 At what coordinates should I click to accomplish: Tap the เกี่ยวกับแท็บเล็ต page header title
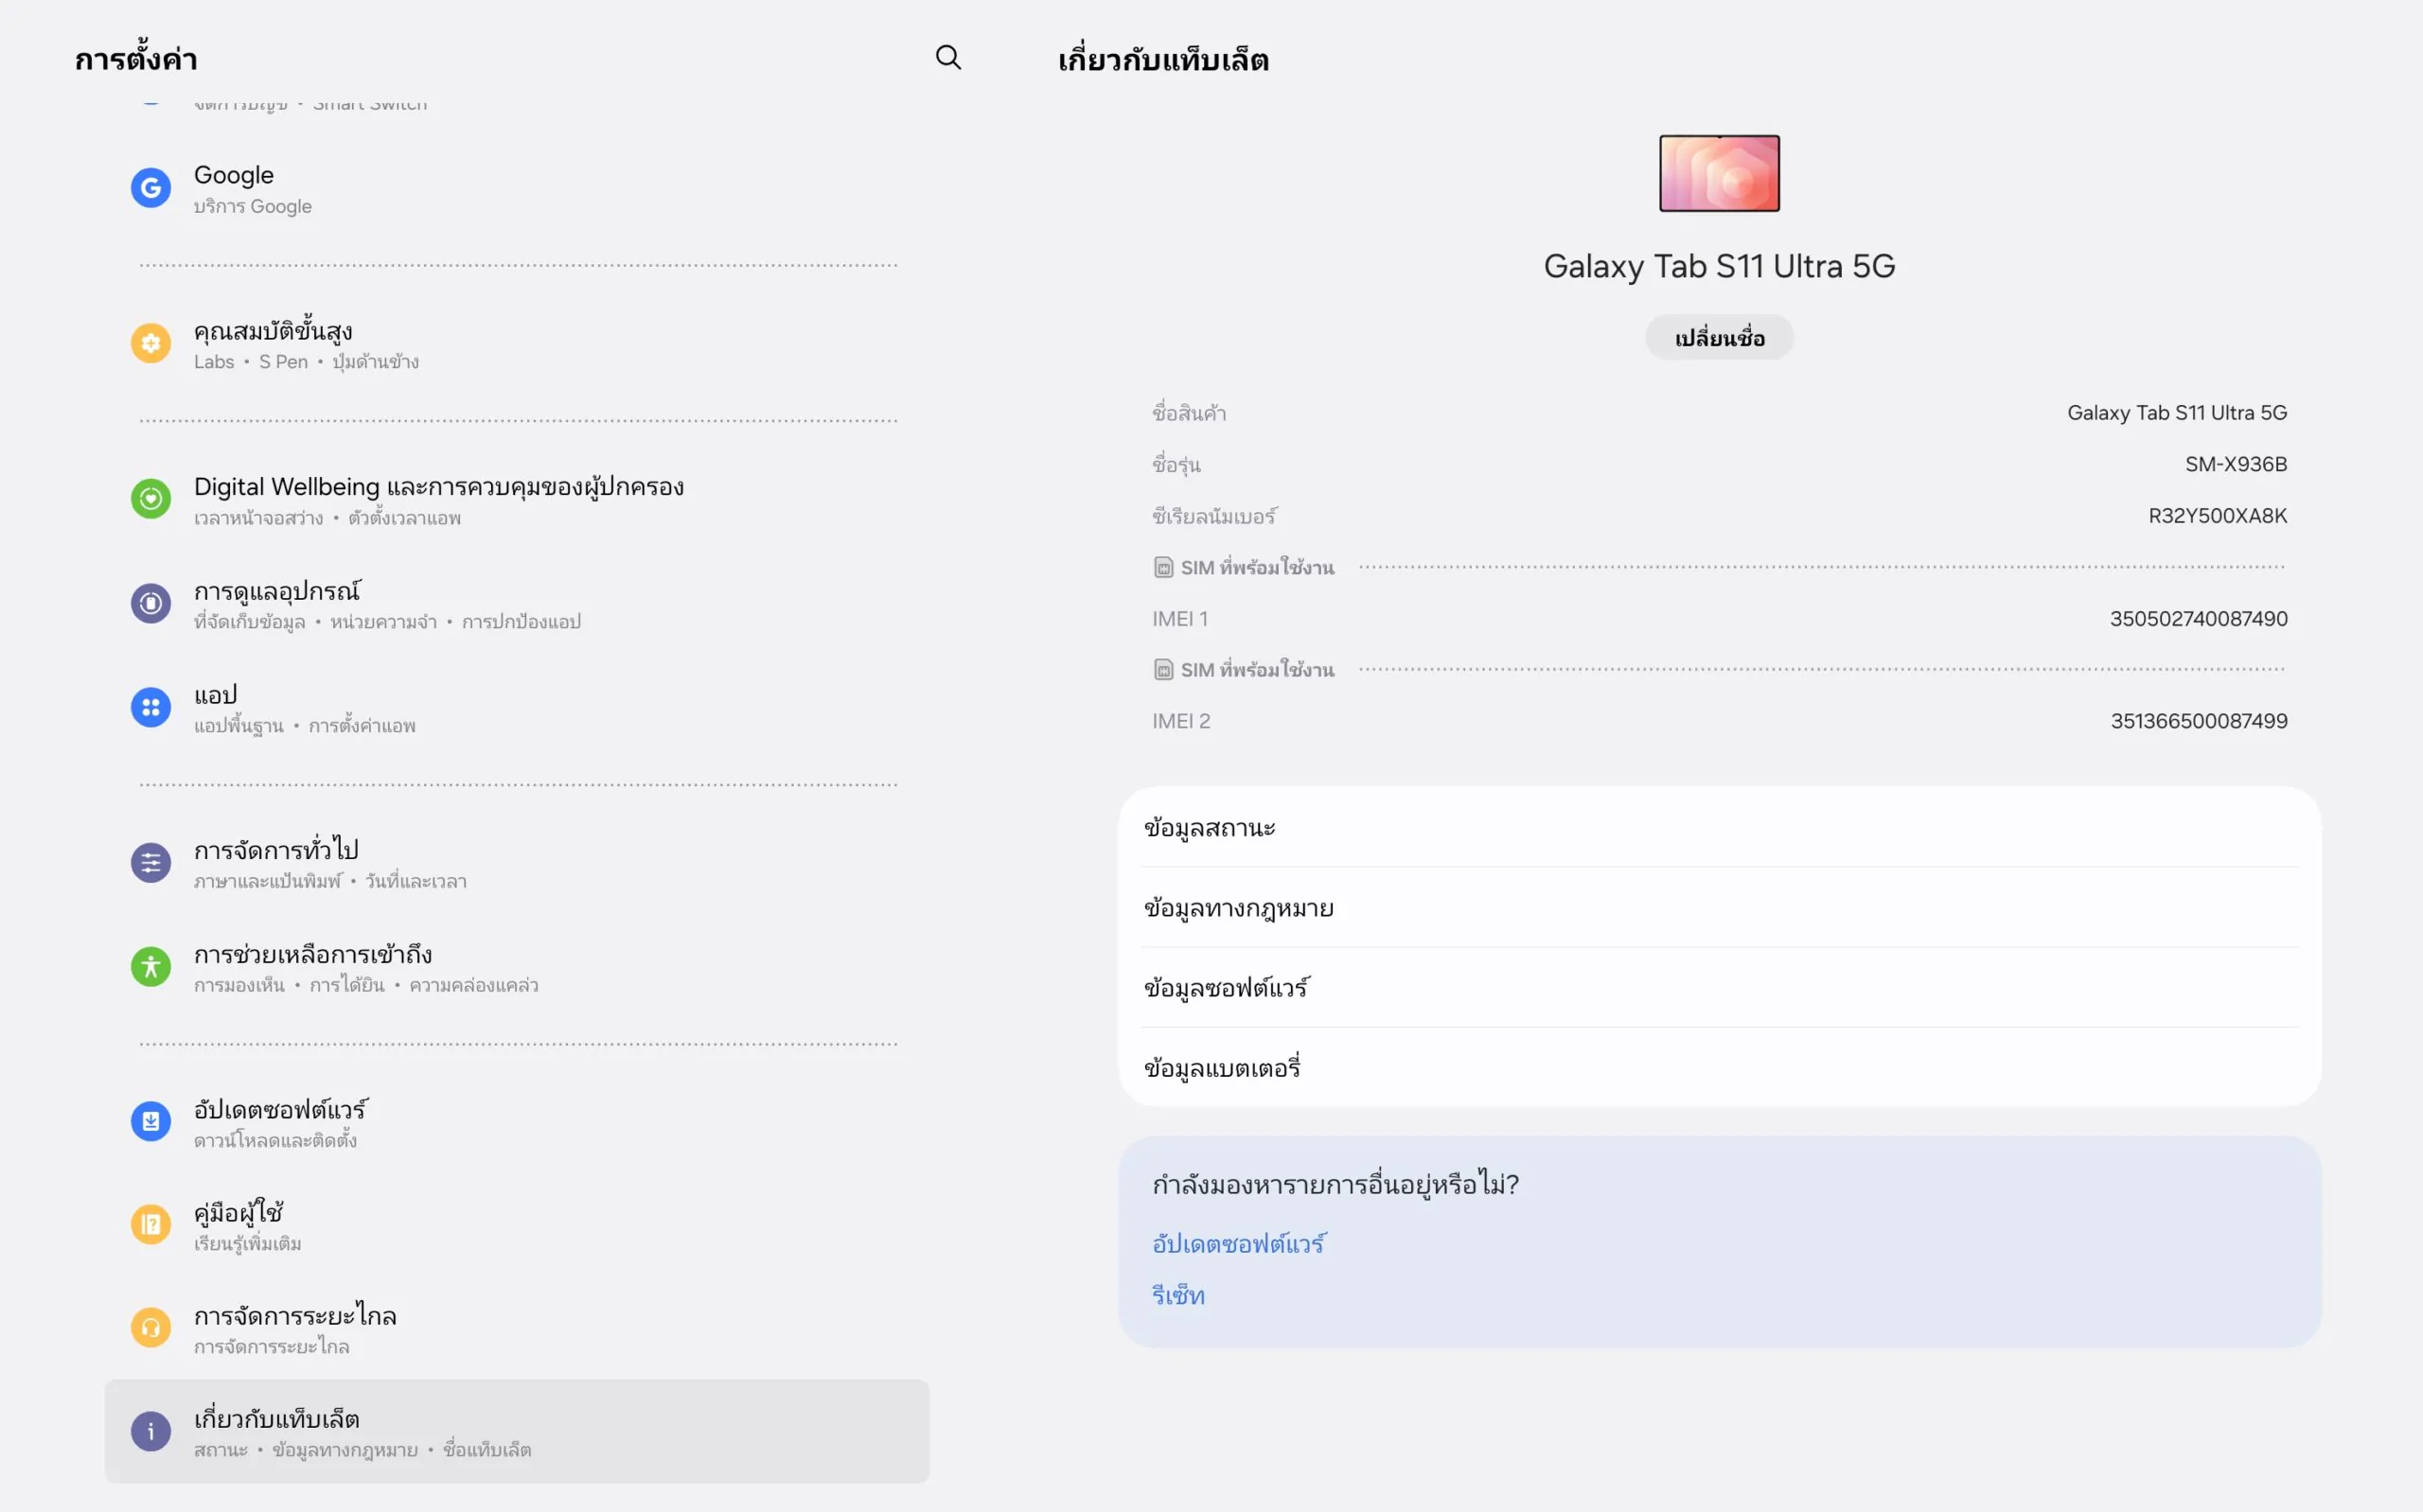pyautogui.click(x=1163, y=59)
